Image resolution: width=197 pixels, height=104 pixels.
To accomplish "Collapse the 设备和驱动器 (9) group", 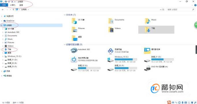I will coord(65,44).
